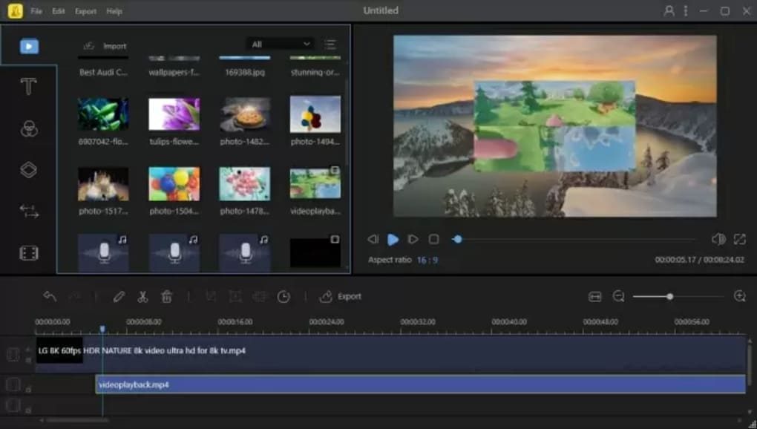
Task: Delete selected clip with trash icon
Action: tap(166, 297)
